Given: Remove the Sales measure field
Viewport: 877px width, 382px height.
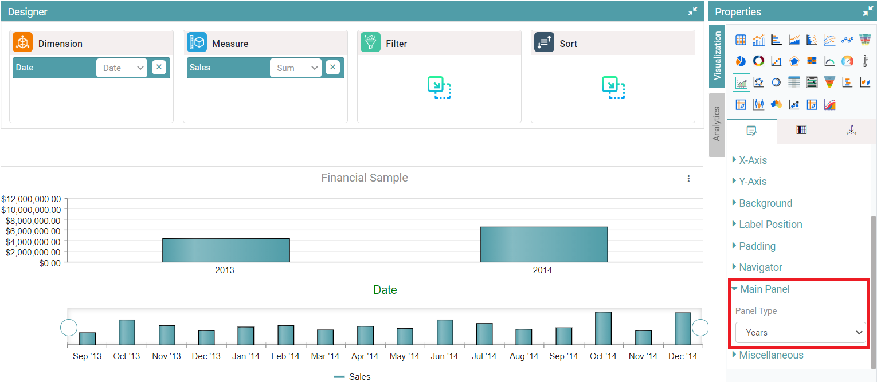Looking at the screenshot, I should (332, 68).
